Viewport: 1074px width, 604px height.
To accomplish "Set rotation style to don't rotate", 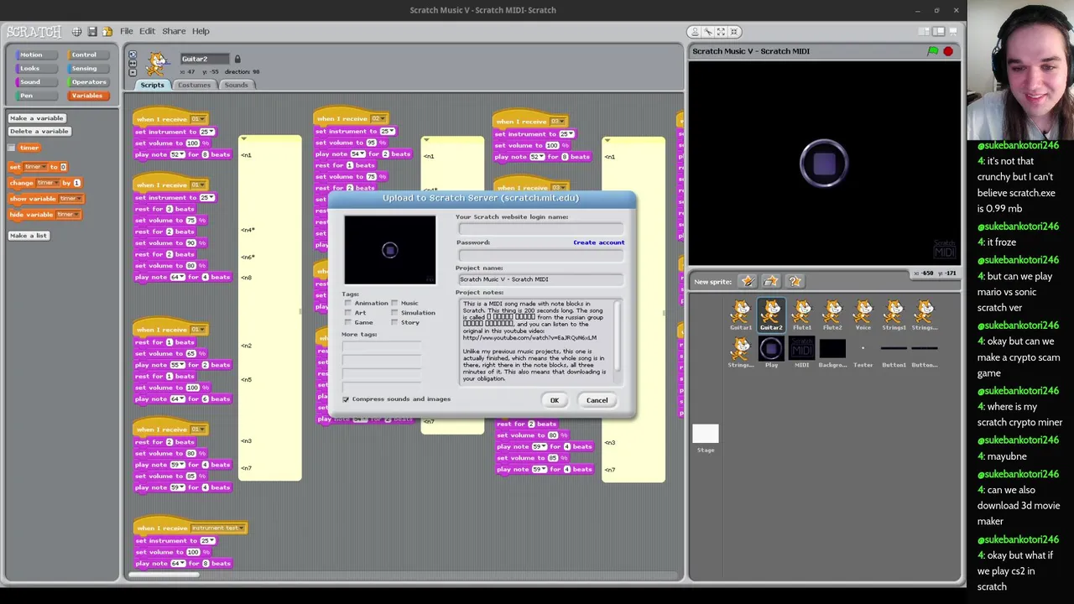I will (x=133, y=72).
